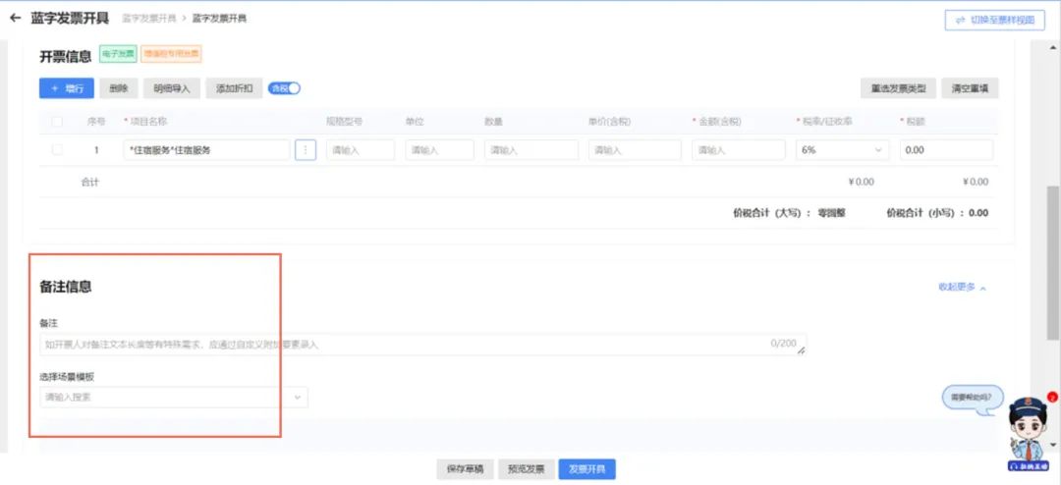The height and width of the screenshot is (485, 1061).
Task: Click the 删除 button
Action: tap(119, 88)
